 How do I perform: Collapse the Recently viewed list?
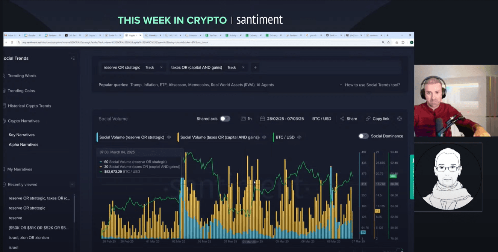tap(72, 184)
